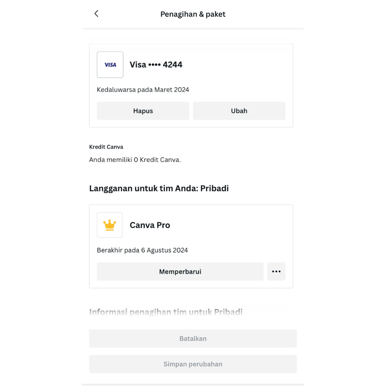Click the Visa card logo
Viewport: 386px width, 386px height.
[110, 65]
